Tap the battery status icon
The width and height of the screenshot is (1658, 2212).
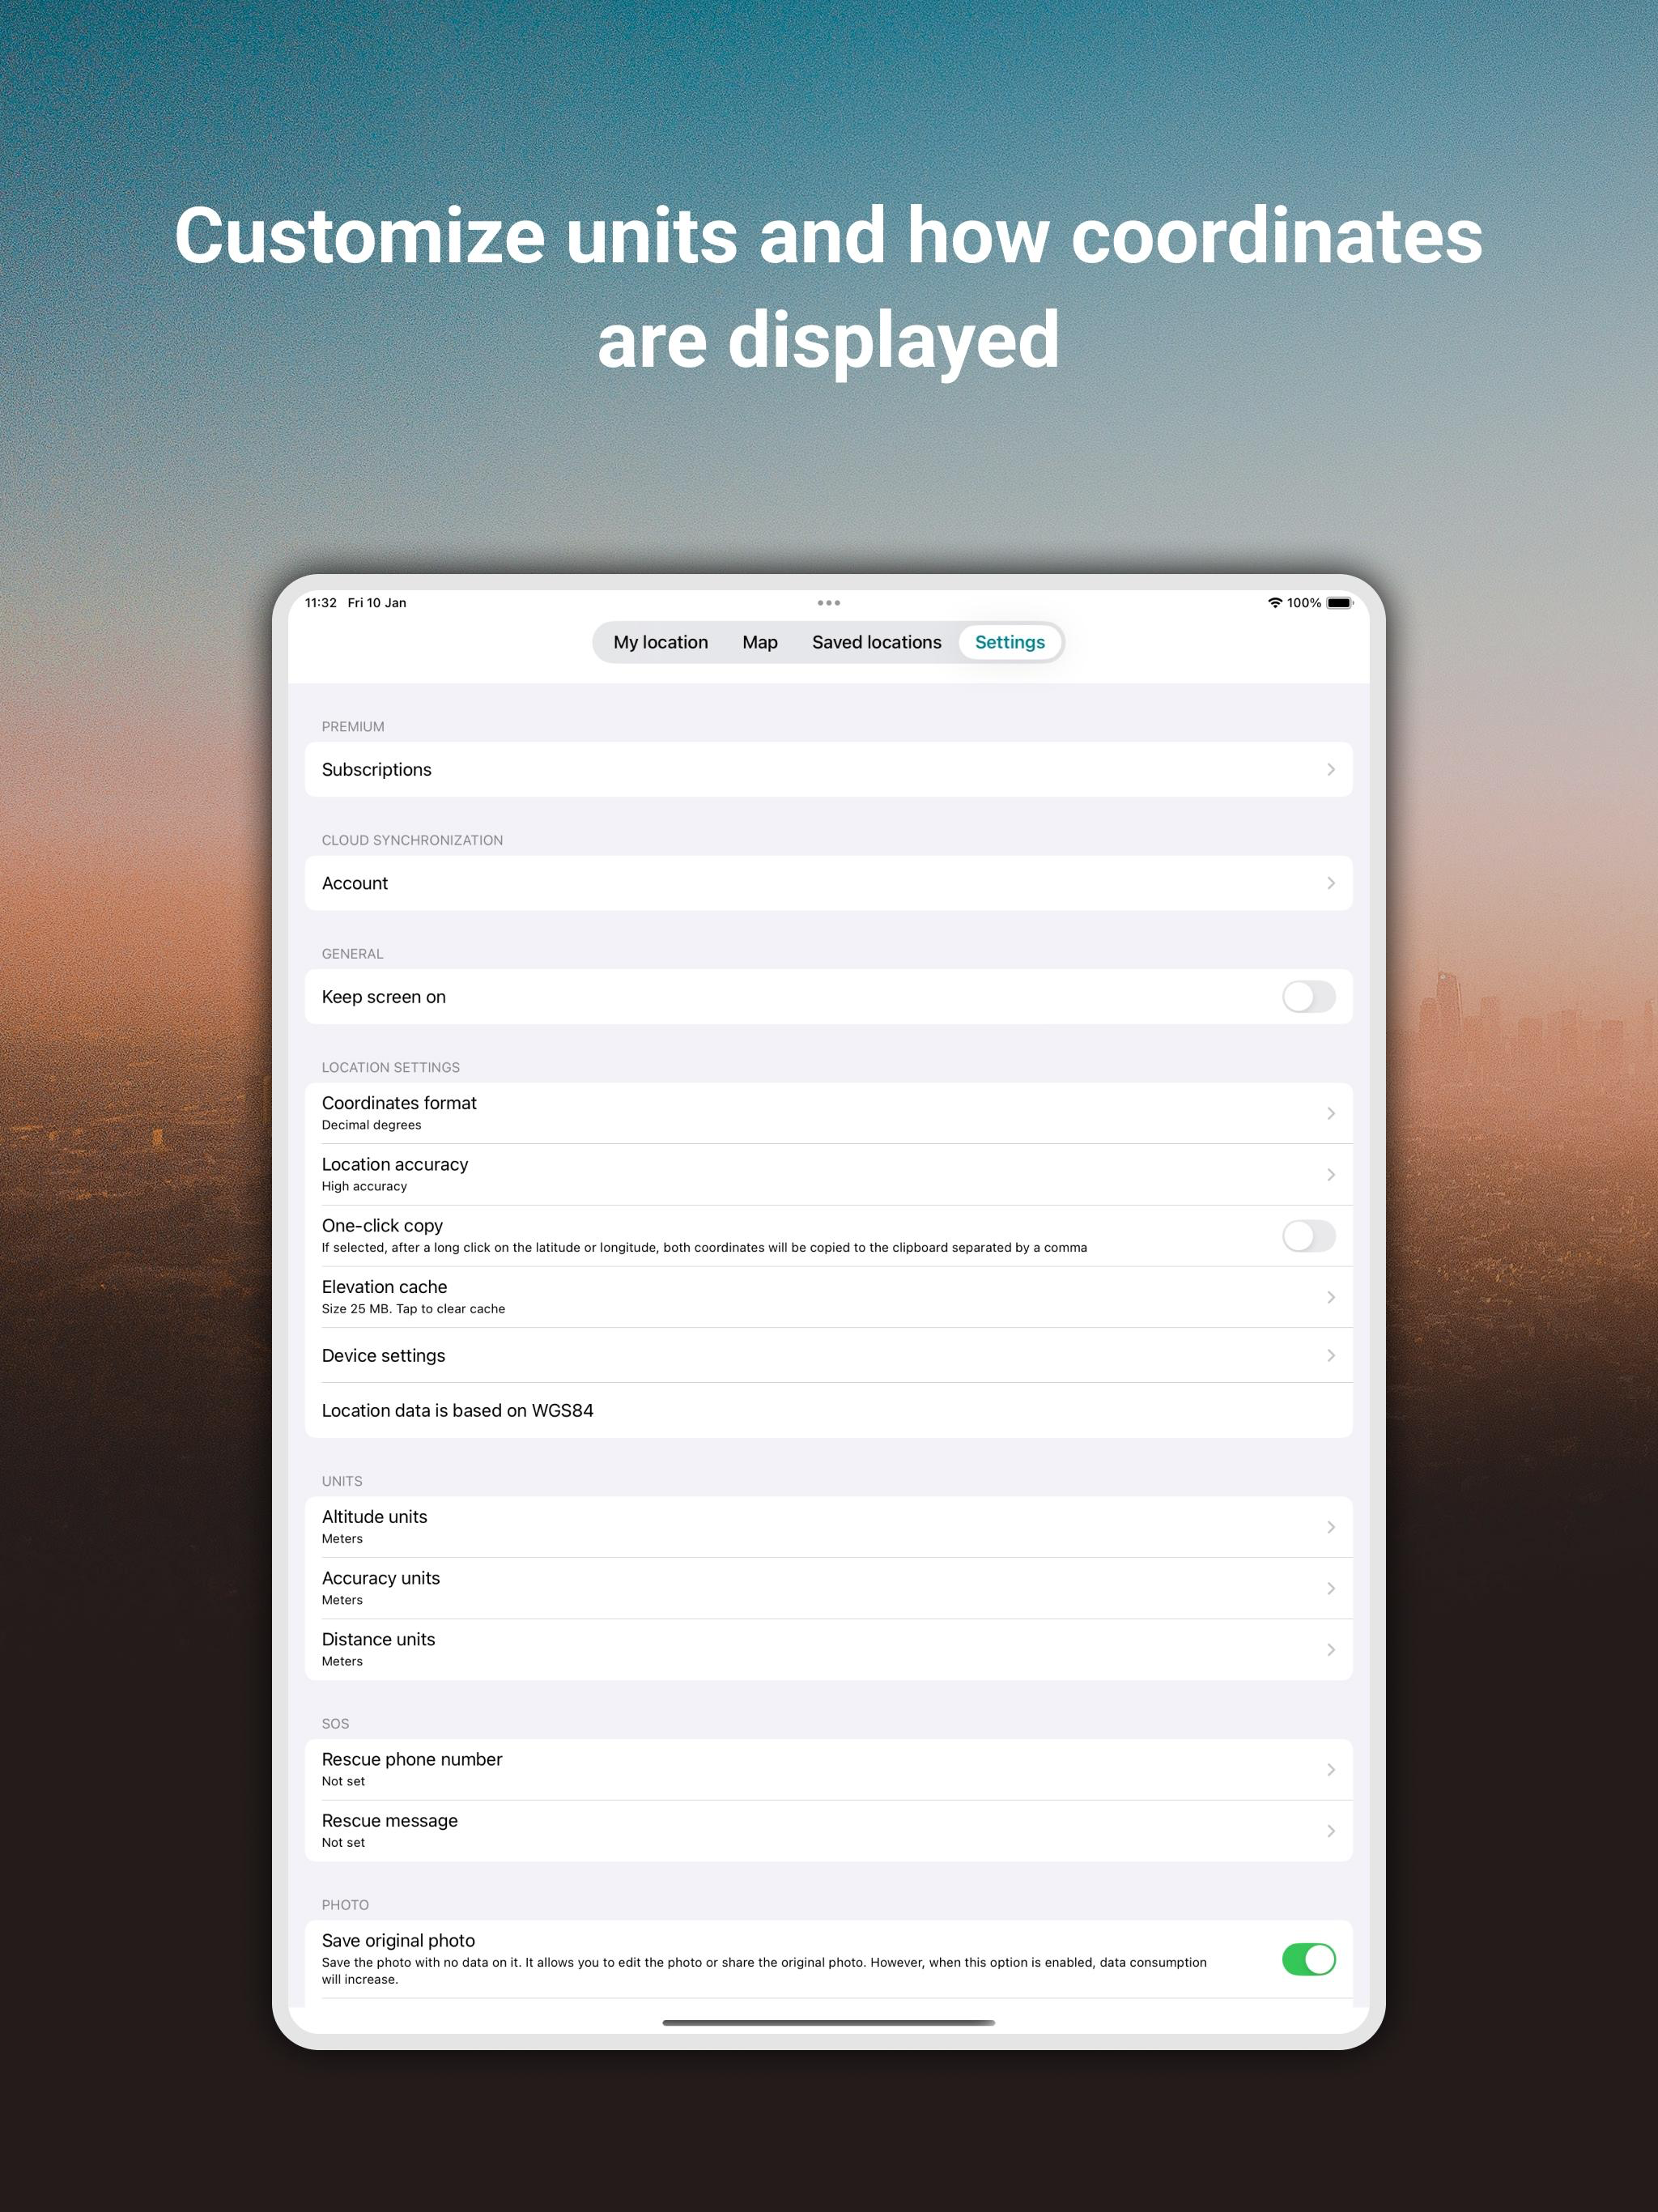[1339, 603]
